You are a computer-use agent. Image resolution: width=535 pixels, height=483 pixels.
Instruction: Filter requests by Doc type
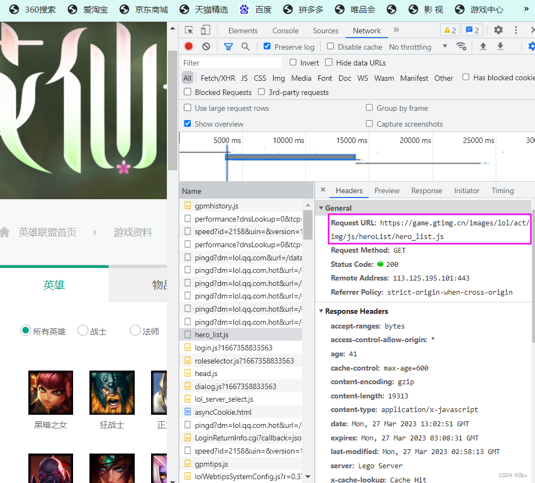[345, 78]
